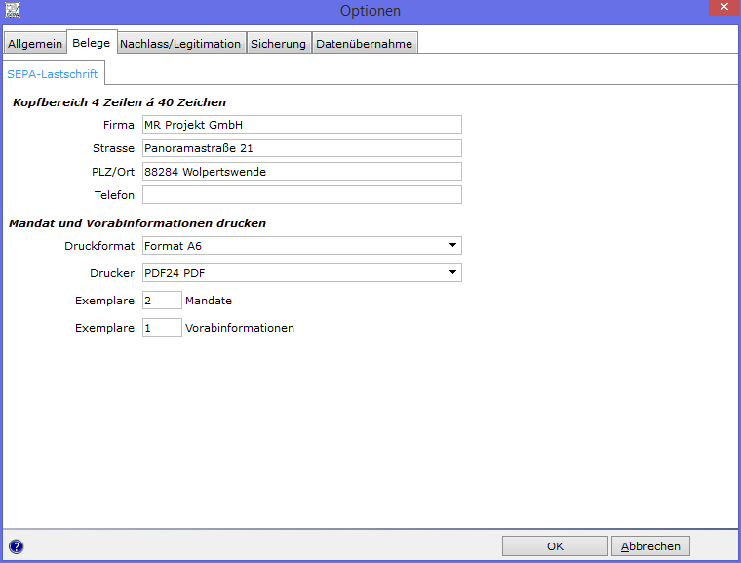Click the Strasse field Panoramastraße 21
Image resolution: width=741 pixels, height=563 pixels.
pyautogui.click(x=302, y=148)
